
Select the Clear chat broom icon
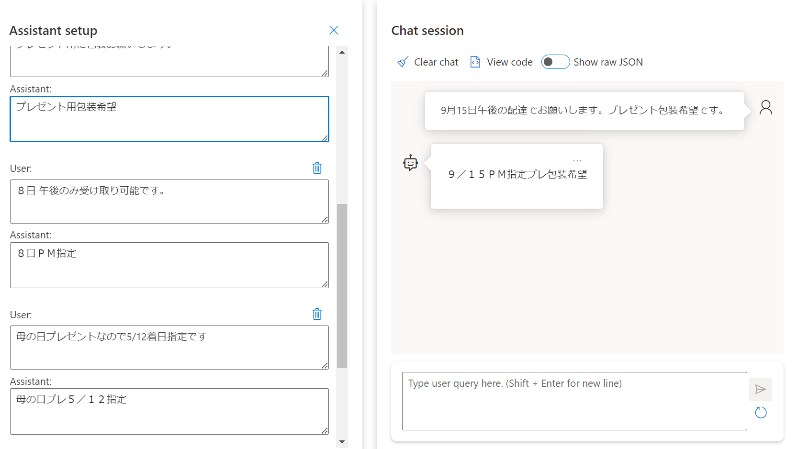(x=403, y=62)
